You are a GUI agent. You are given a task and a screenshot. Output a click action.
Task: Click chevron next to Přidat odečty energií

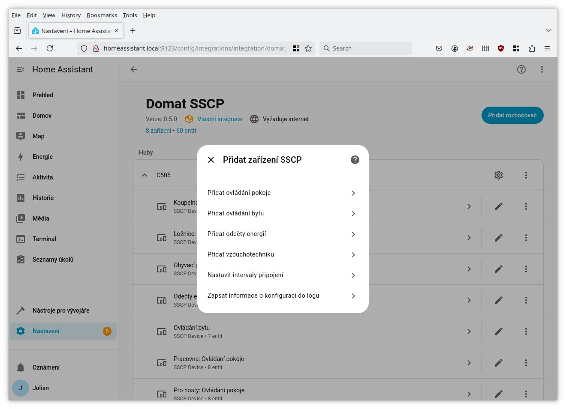(353, 234)
